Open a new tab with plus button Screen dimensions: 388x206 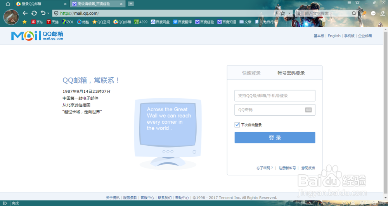click(x=131, y=4)
